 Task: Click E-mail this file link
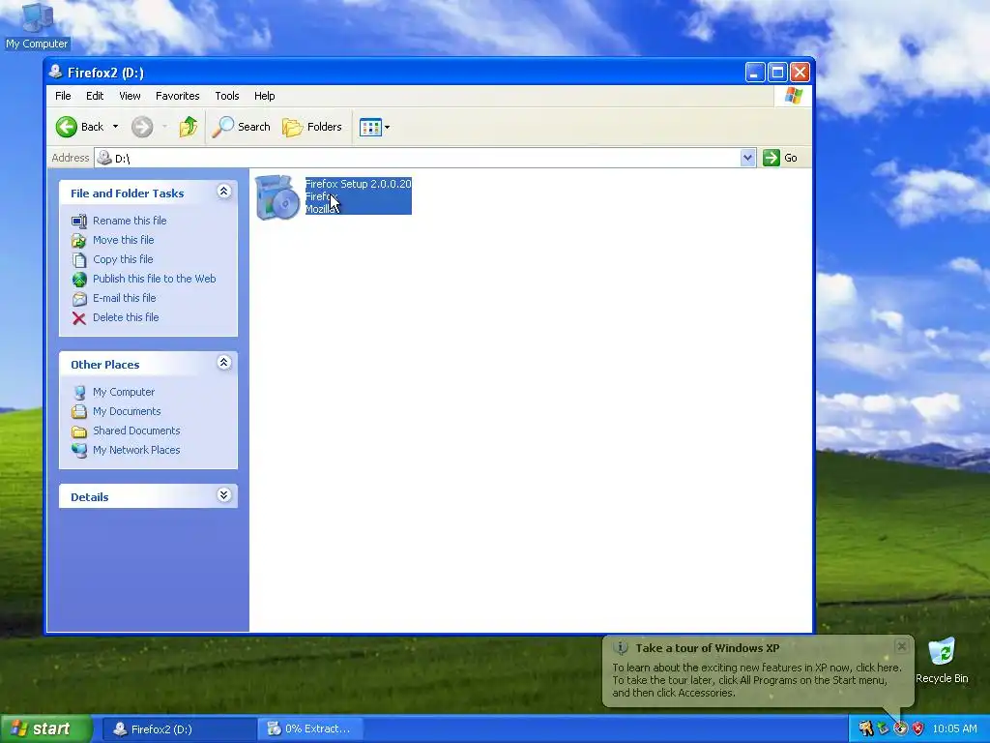coord(125,298)
